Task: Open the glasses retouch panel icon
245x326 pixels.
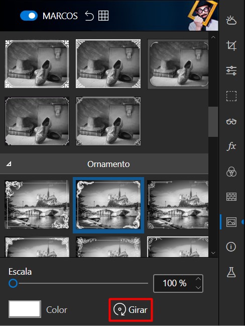Action: click(x=231, y=121)
